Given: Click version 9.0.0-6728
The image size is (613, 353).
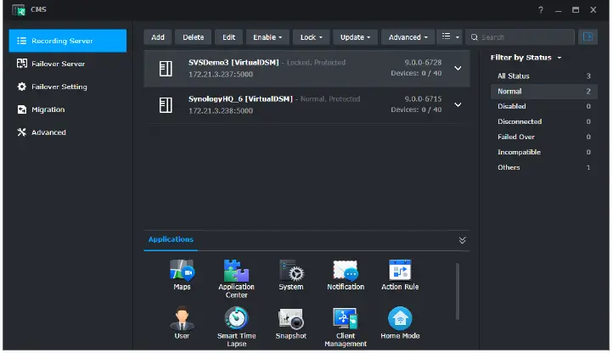Looking at the screenshot, I should pyautogui.click(x=423, y=62).
